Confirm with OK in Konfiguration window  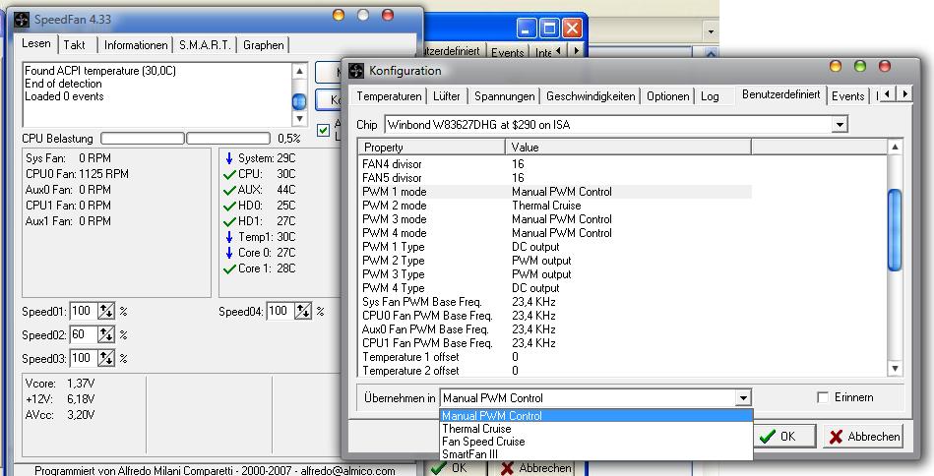coord(784,437)
